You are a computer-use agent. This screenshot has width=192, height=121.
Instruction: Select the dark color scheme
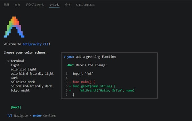pos(14,78)
